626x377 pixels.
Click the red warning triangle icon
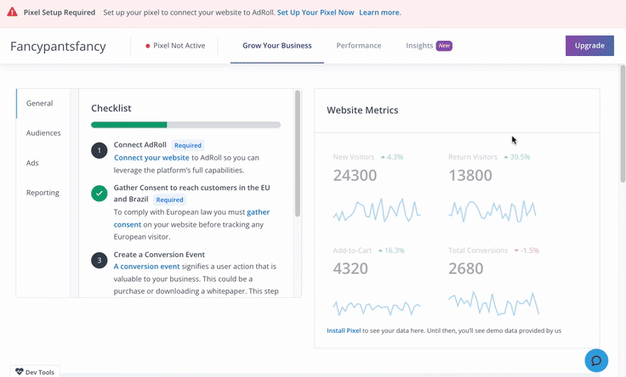(12, 13)
